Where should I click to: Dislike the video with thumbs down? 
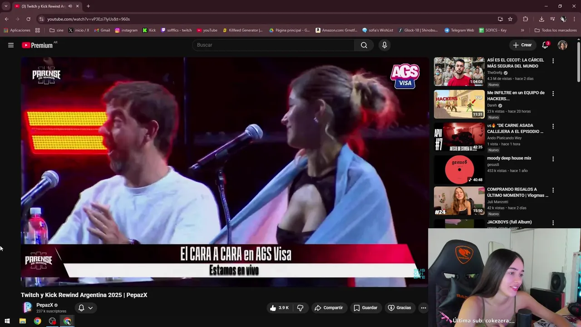[300, 308]
